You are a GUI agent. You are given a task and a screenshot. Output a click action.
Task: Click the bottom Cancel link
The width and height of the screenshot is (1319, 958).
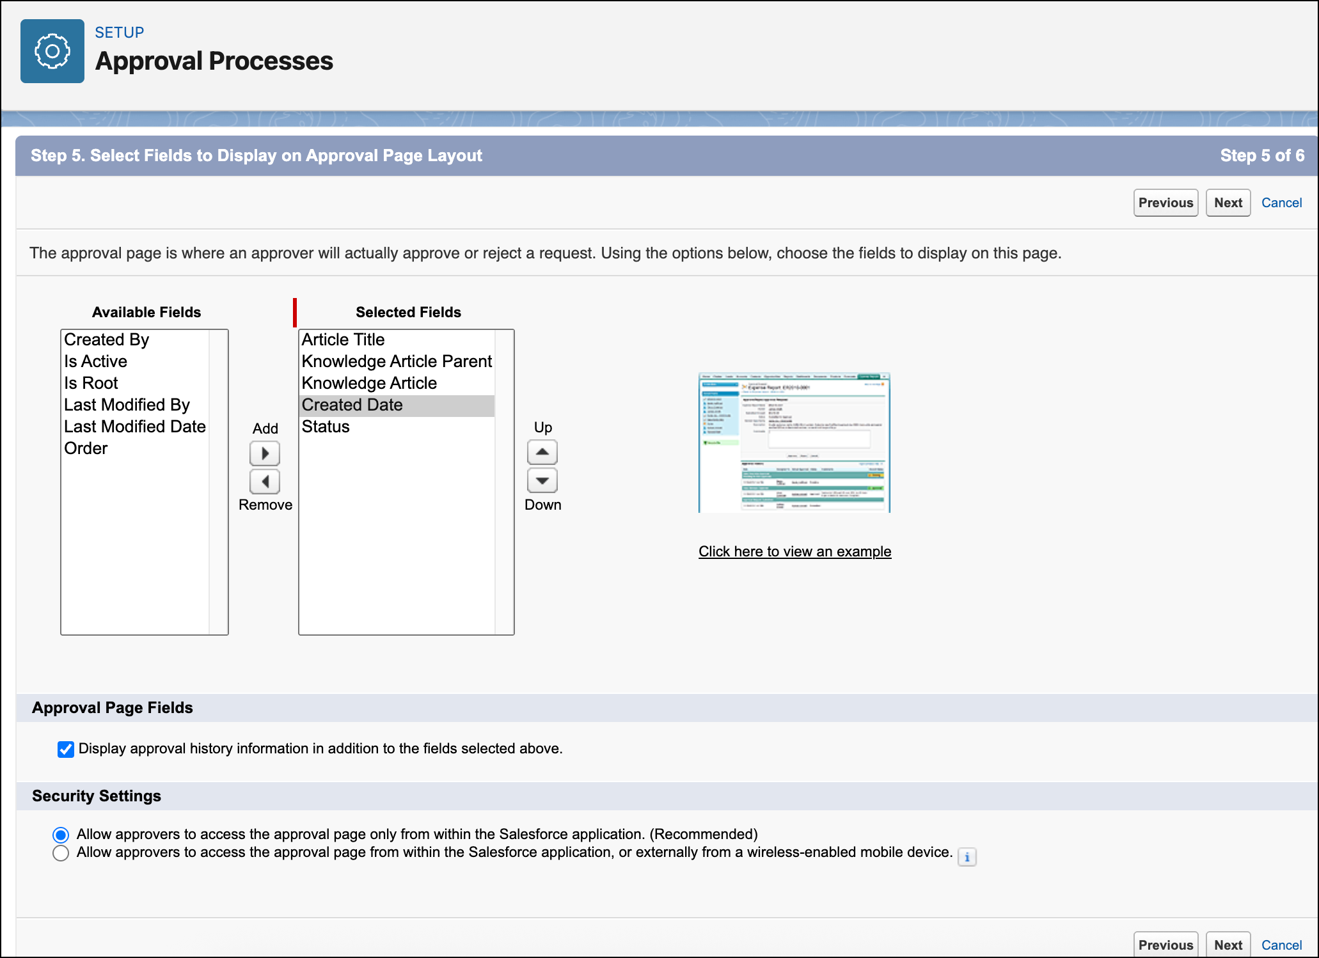(x=1281, y=945)
